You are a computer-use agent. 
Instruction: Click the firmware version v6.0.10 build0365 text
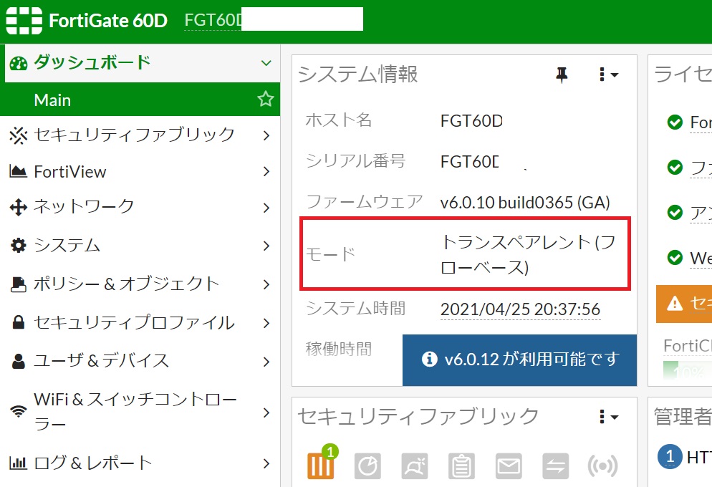[525, 203]
